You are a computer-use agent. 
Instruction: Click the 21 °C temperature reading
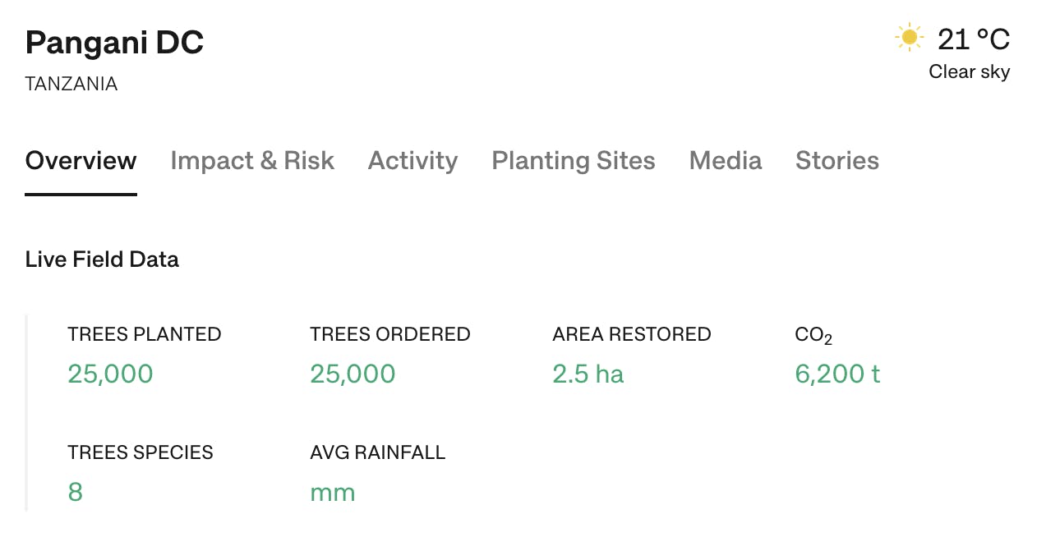pos(973,39)
